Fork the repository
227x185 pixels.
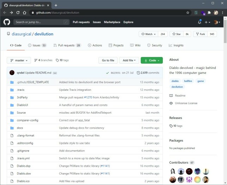pos(200,34)
